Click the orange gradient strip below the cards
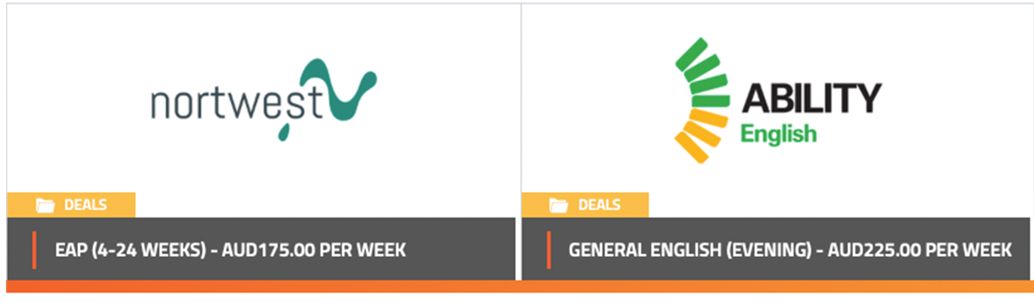 519,286
